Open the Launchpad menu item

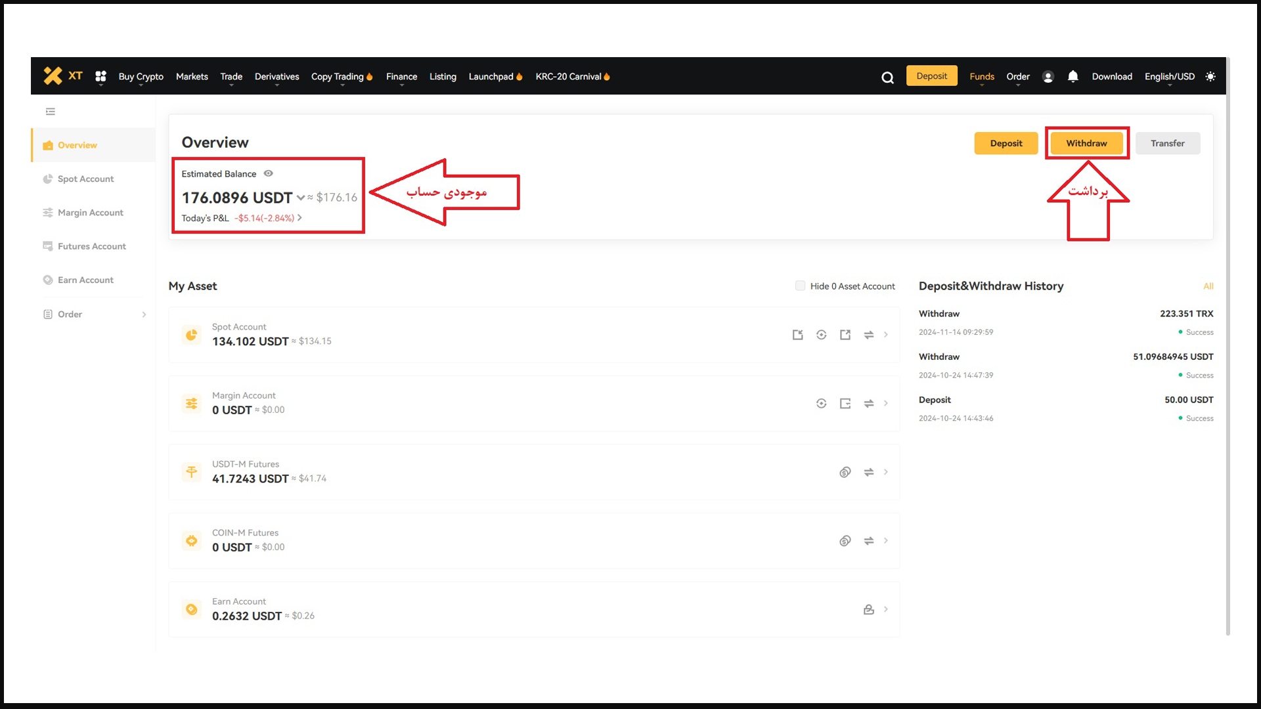[495, 77]
